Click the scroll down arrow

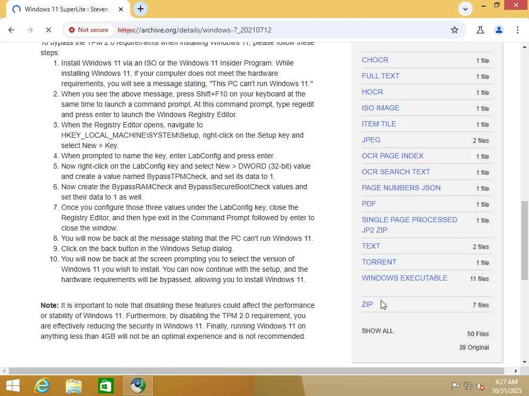pyautogui.click(x=524, y=362)
